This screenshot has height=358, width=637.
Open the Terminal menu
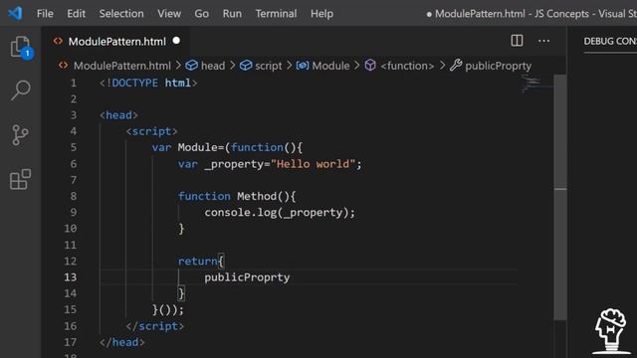[x=276, y=14]
